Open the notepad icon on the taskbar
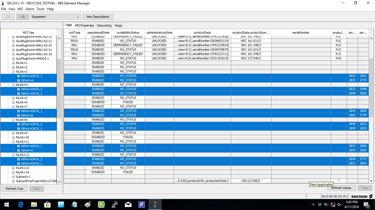The height and width of the screenshot is (210, 375). 74,205
